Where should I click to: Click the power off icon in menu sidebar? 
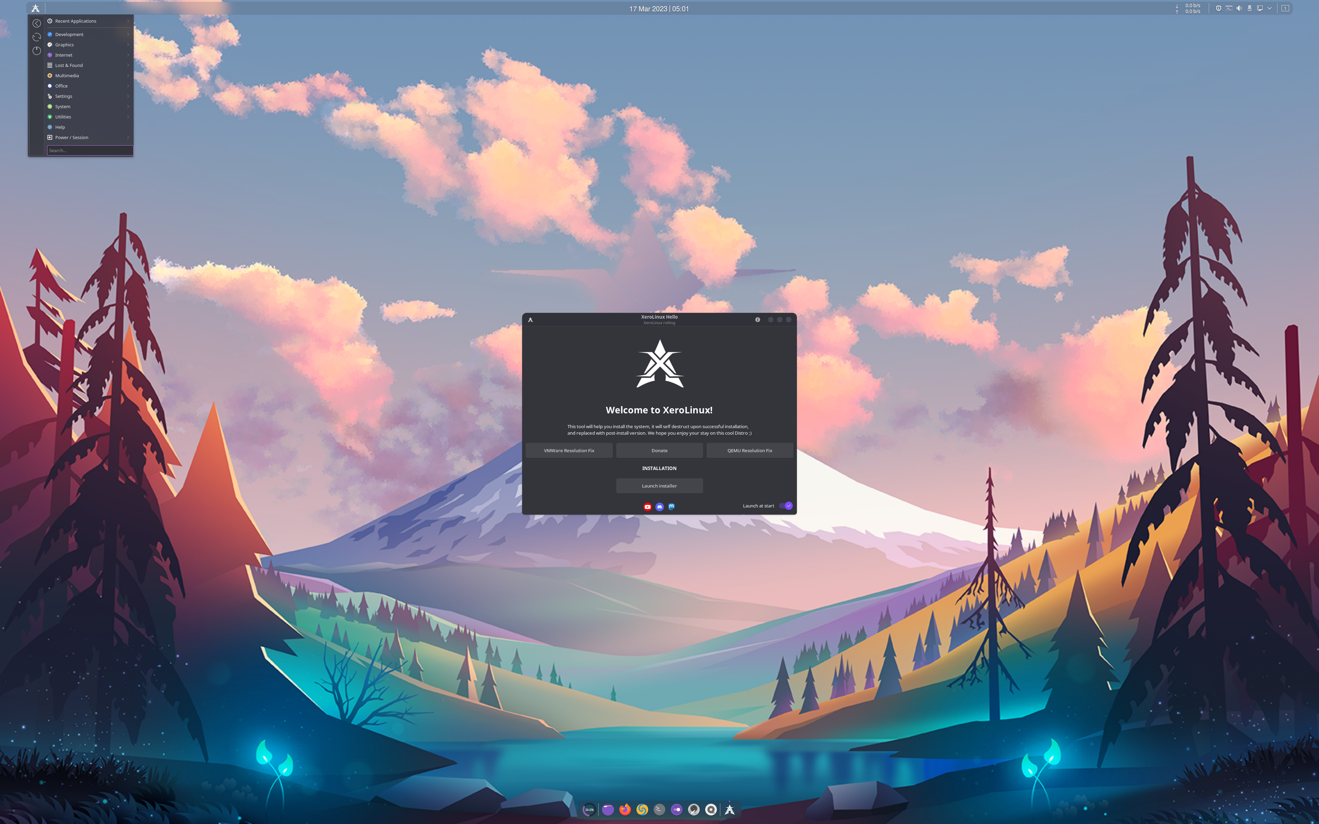[36, 51]
